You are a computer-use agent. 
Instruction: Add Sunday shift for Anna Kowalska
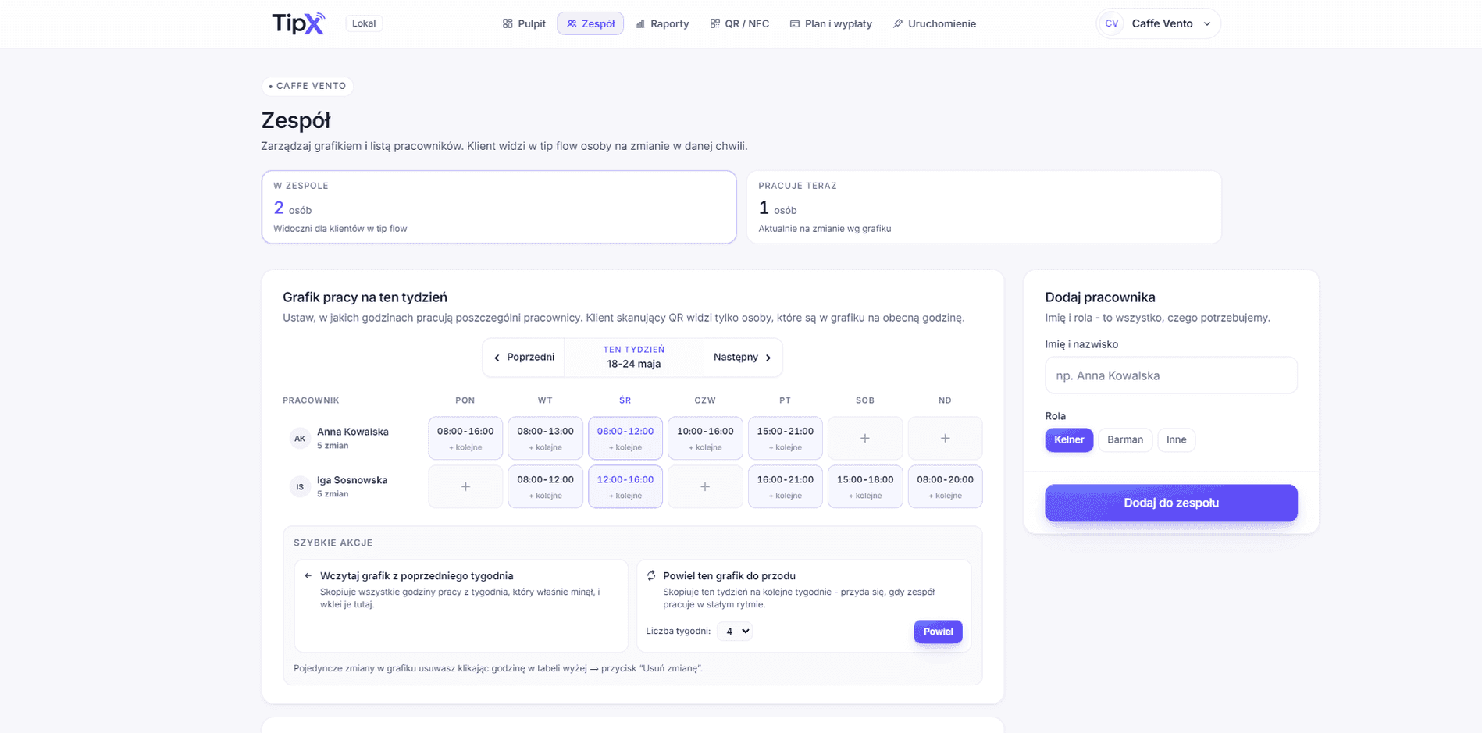[945, 438]
